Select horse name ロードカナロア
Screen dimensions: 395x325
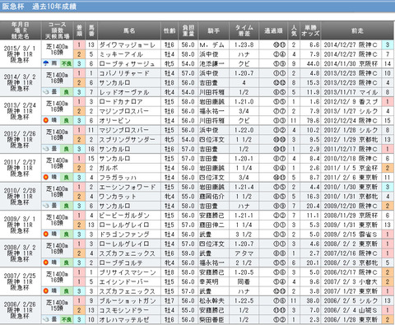(x=121, y=102)
